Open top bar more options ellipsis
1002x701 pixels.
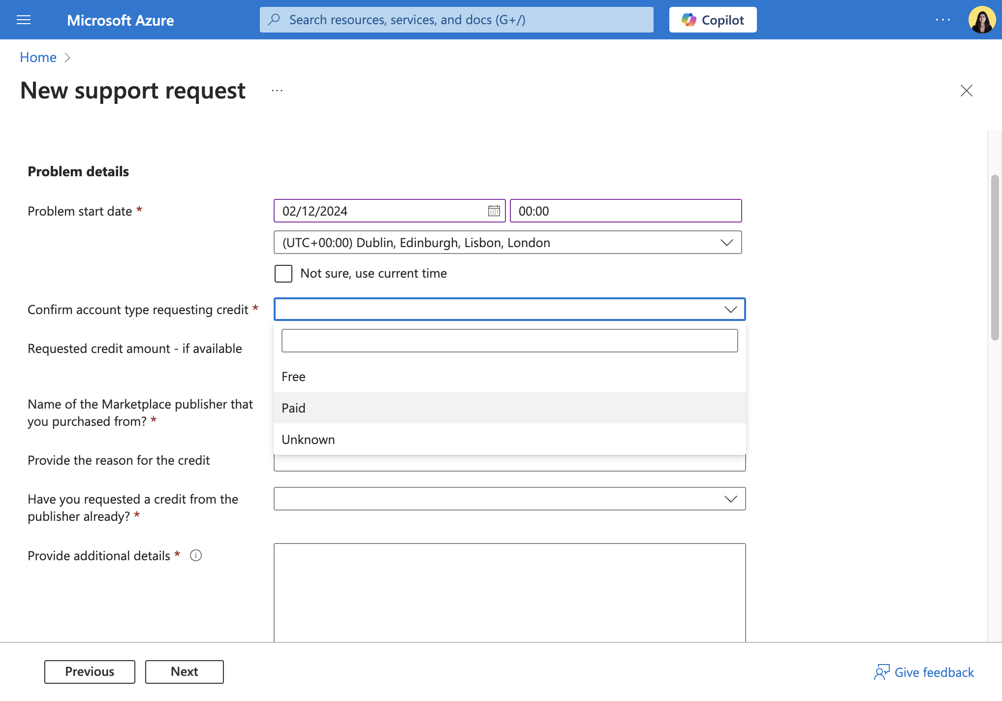pos(943,20)
